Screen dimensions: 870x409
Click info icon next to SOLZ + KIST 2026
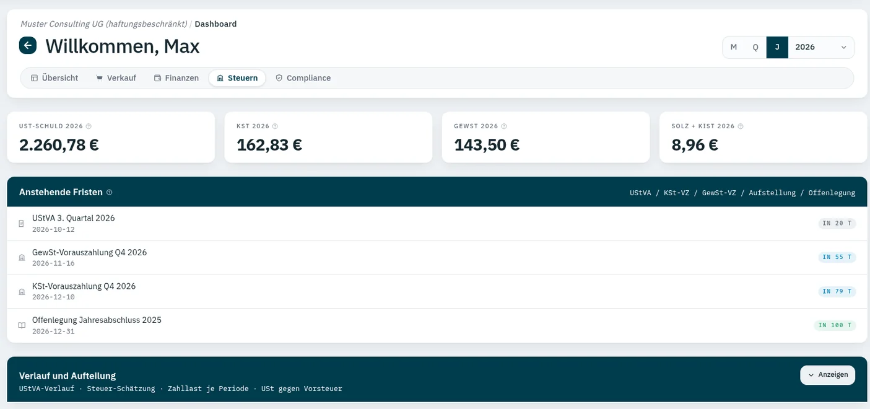pos(741,126)
